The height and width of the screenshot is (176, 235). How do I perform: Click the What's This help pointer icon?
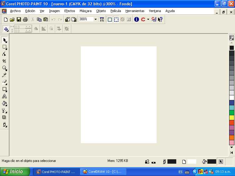160,19
